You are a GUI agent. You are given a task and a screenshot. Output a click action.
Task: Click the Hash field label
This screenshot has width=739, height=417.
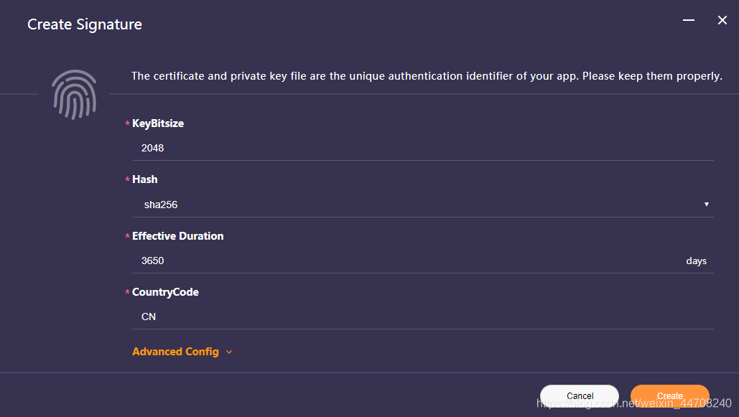pos(145,179)
